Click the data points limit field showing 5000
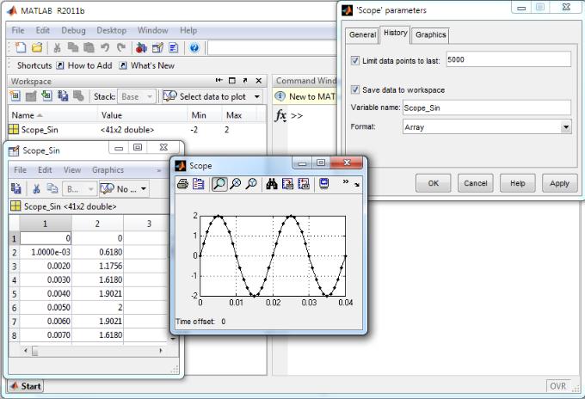Viewport: 585px width, 399px height. (508, 59)
